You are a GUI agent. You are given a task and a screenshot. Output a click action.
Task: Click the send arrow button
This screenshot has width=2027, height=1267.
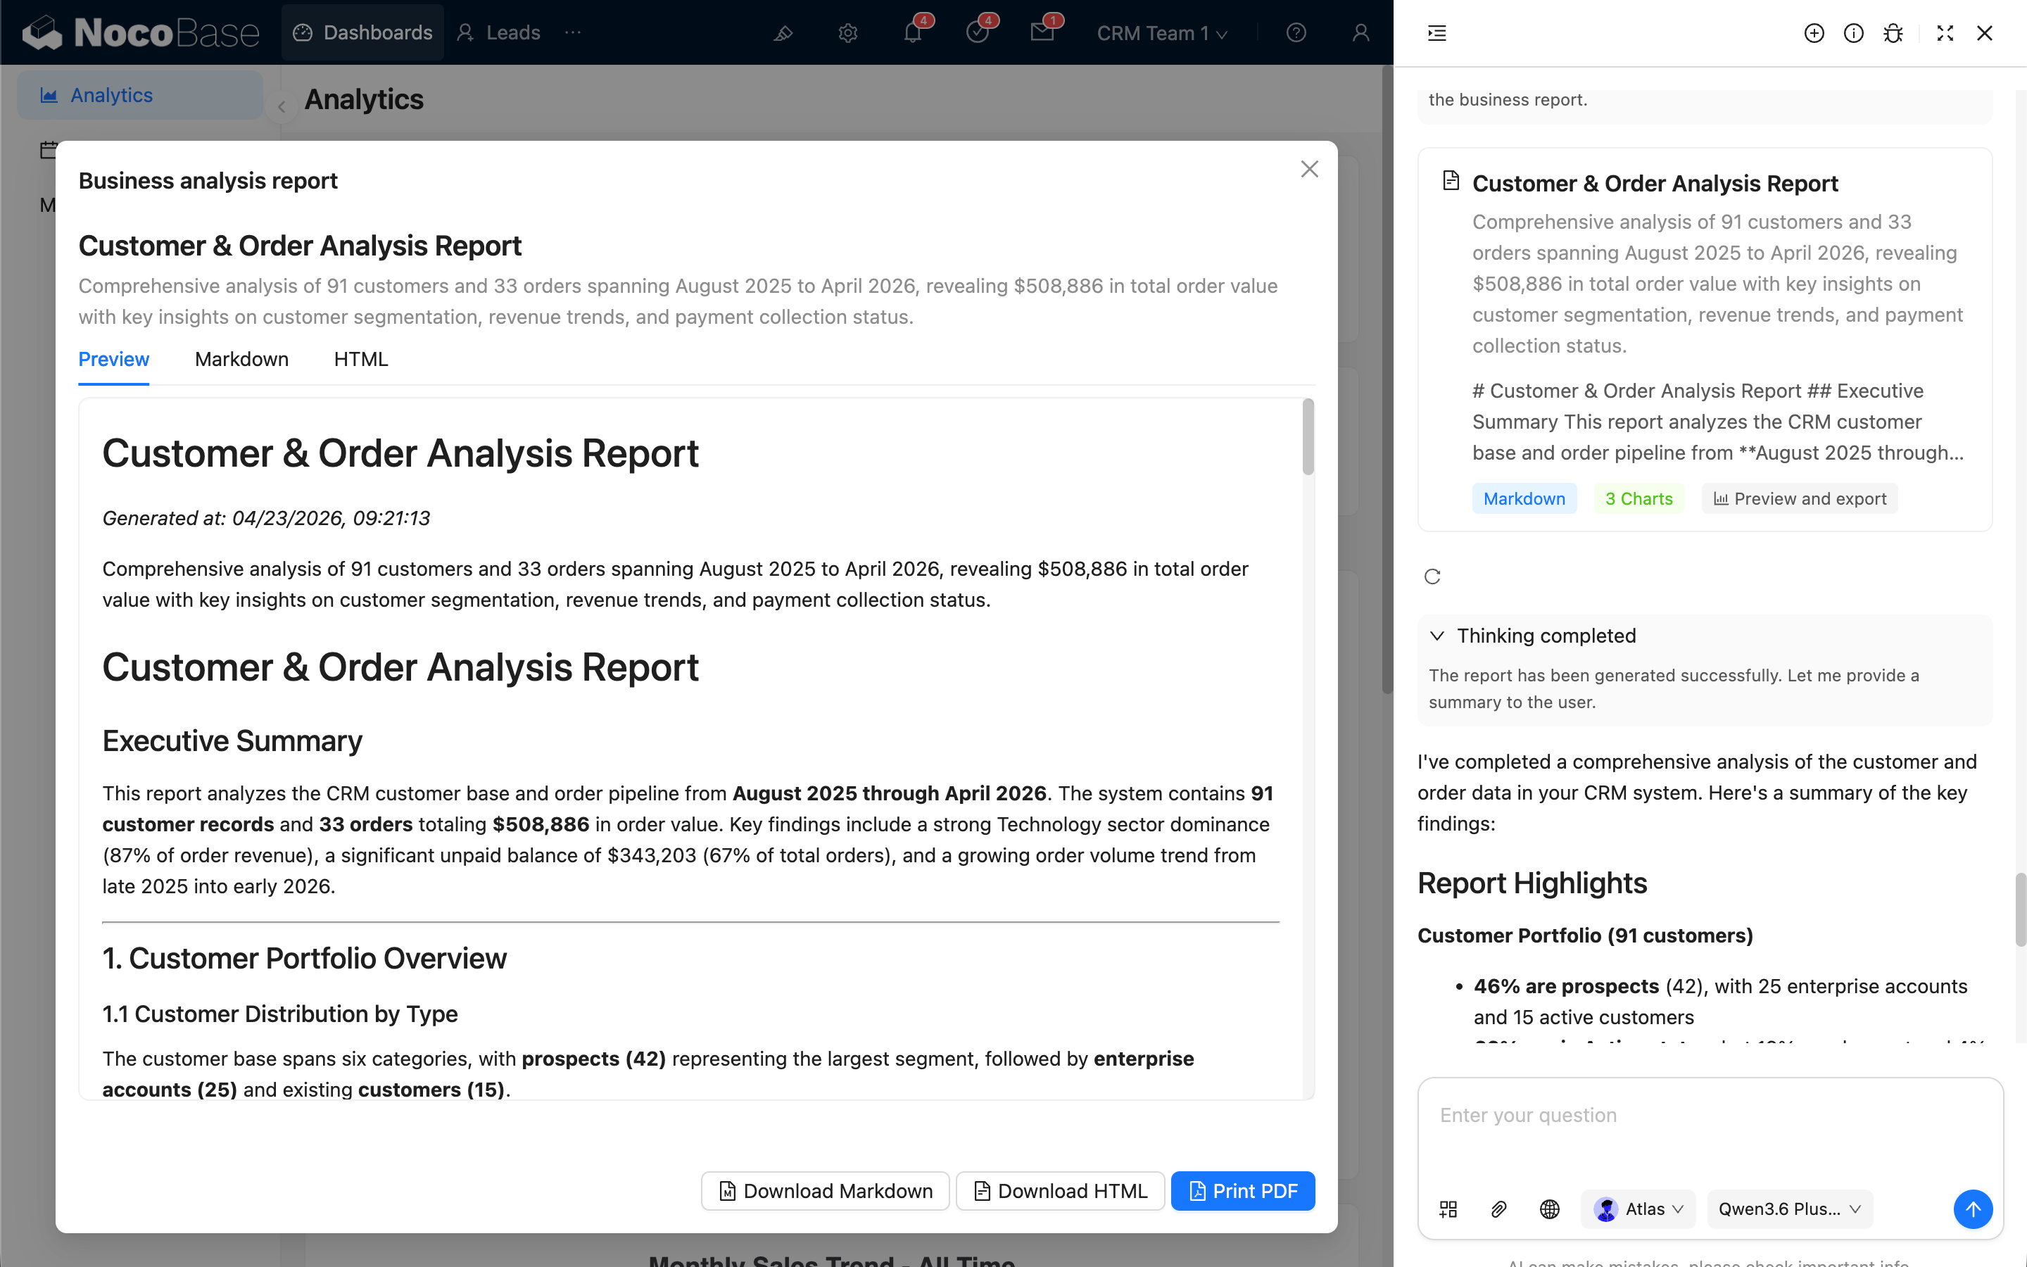tap(1973, 1209)
